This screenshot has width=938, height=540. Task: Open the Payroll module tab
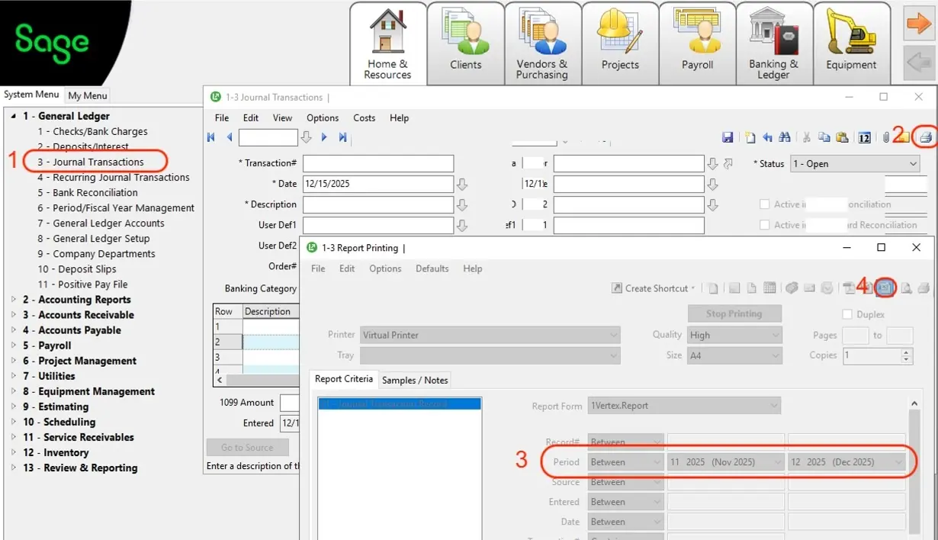pyautogui.click(x=697, y=43)
